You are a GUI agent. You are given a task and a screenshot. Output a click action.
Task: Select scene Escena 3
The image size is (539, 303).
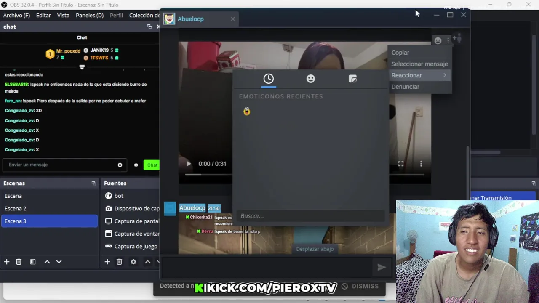point(49,221)
